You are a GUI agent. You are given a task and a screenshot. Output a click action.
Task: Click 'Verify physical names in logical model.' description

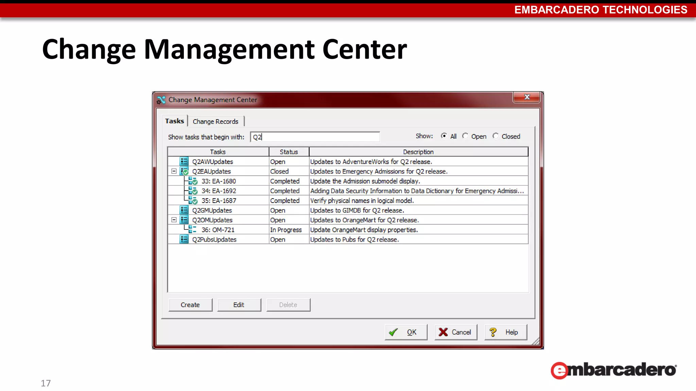362,201
